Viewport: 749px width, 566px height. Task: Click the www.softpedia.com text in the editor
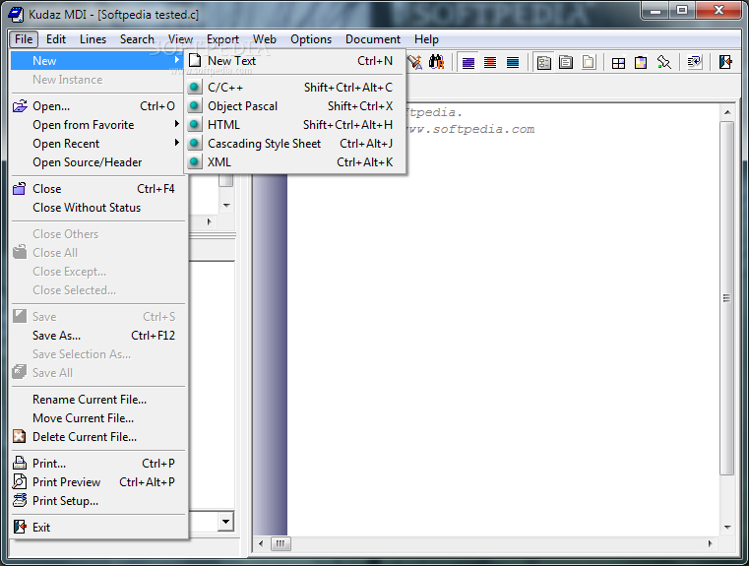click(x=470, y=129)
